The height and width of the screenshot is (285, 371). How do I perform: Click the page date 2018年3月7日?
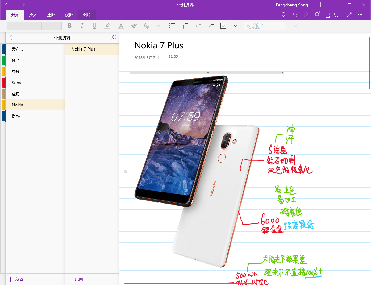coord(146,57)
